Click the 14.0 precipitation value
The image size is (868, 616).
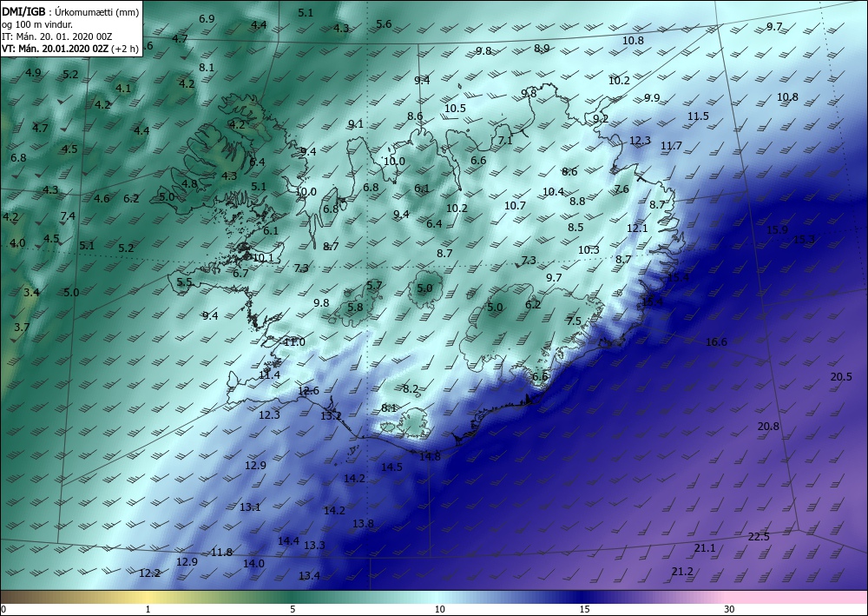pos(253,563)
